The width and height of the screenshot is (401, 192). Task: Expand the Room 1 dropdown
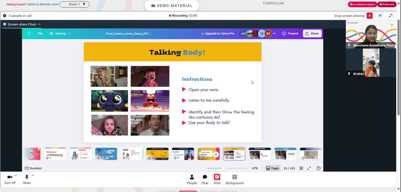[x=75, y=4]
